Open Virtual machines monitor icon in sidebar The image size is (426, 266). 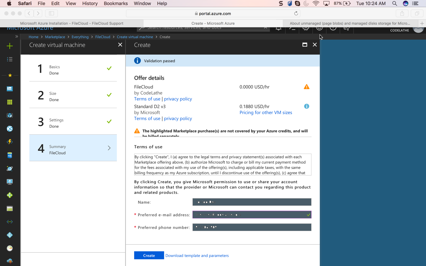pyautogui.click(x=10, y=182)
